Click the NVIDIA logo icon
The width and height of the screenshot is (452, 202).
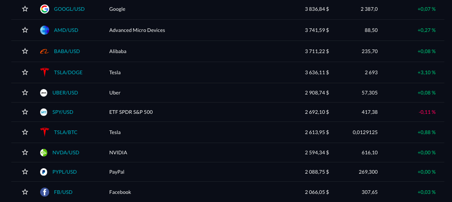click(x=44, y=153)
